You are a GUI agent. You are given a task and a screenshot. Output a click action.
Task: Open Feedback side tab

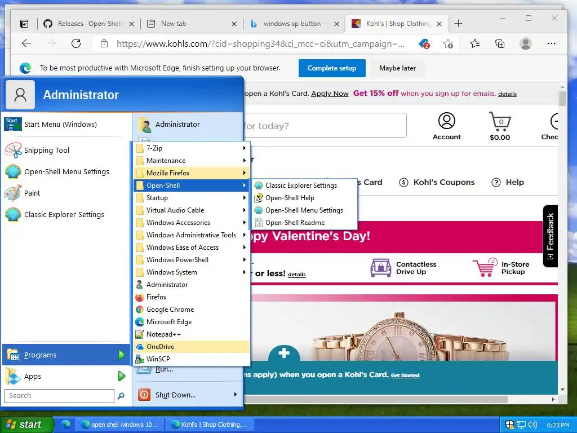[x=550, y=236]
